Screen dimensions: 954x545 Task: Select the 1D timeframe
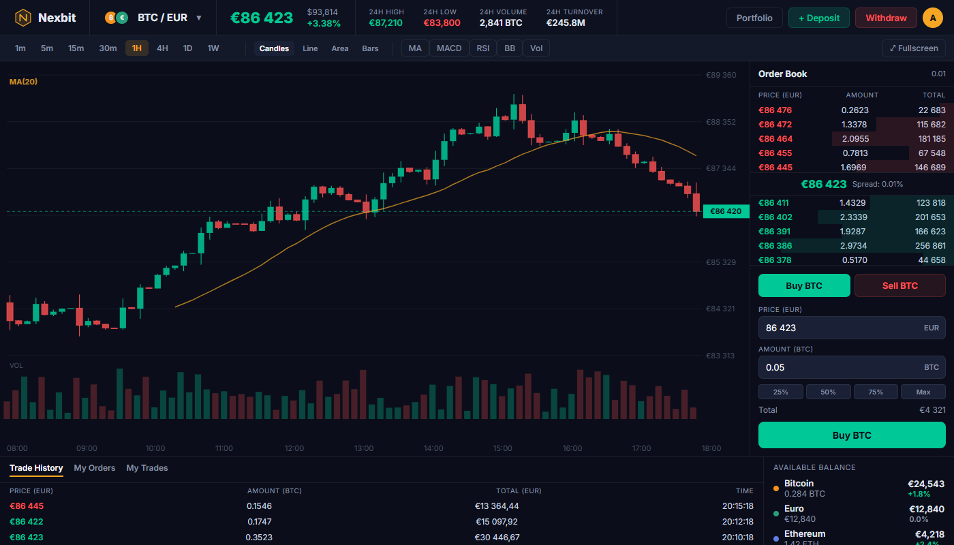pyautogui.click(x=187, y=48)
